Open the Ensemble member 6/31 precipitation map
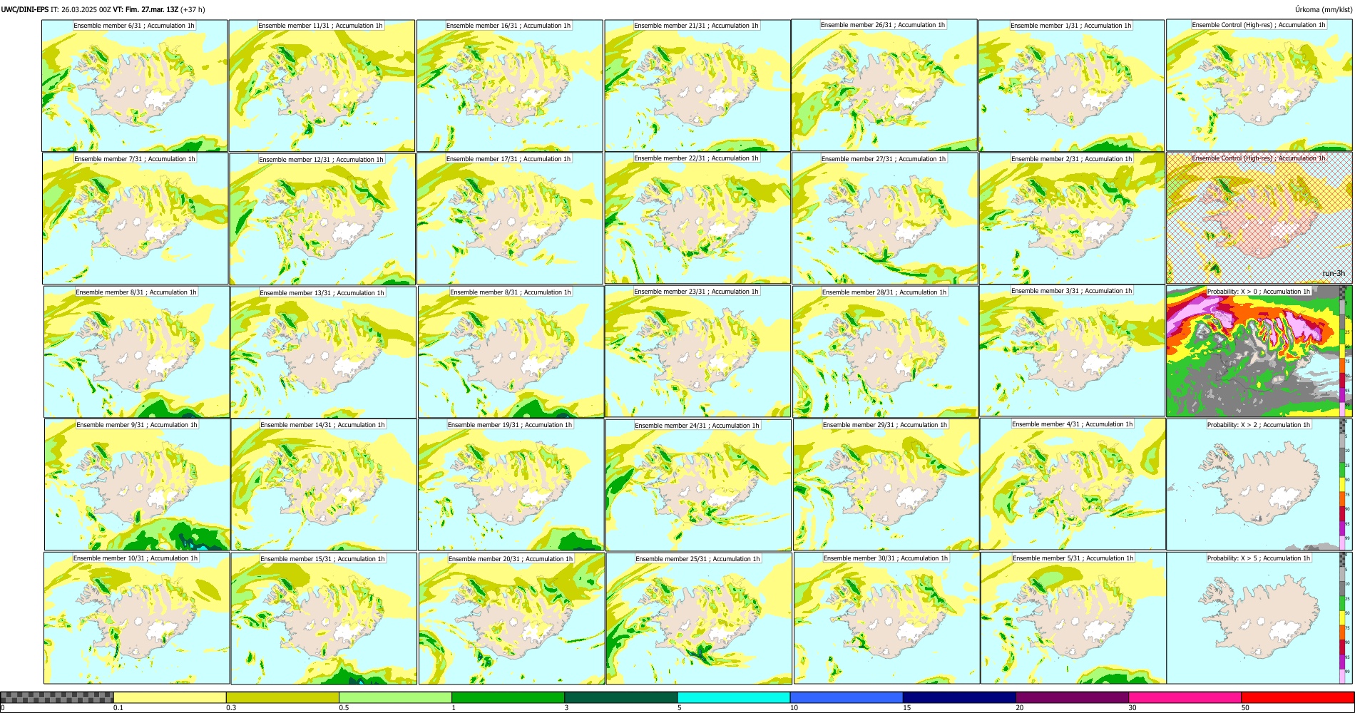Viewport: 1355px width, 713px height. (135, 86)
